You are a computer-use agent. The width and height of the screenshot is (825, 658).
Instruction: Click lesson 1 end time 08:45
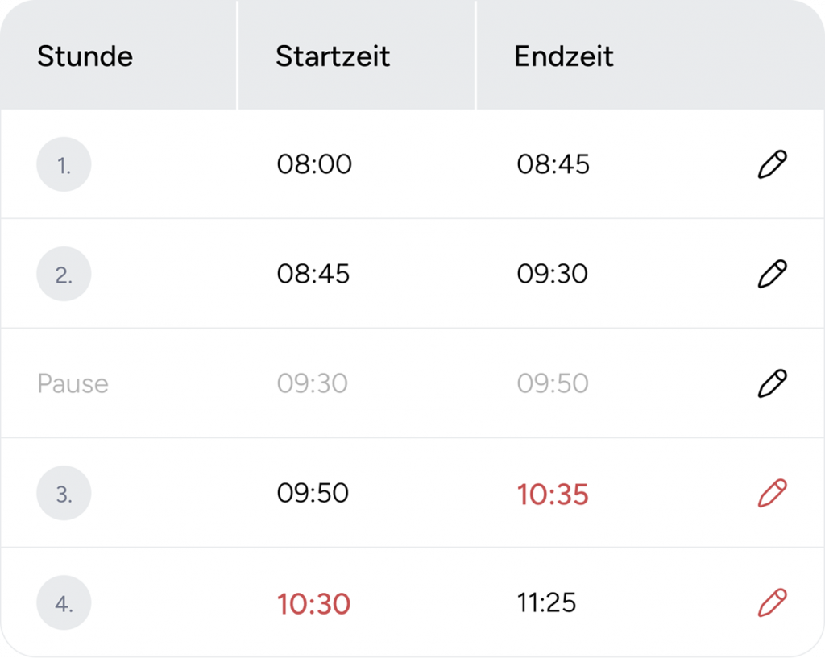pyautogui.click(x=553, y=164)
